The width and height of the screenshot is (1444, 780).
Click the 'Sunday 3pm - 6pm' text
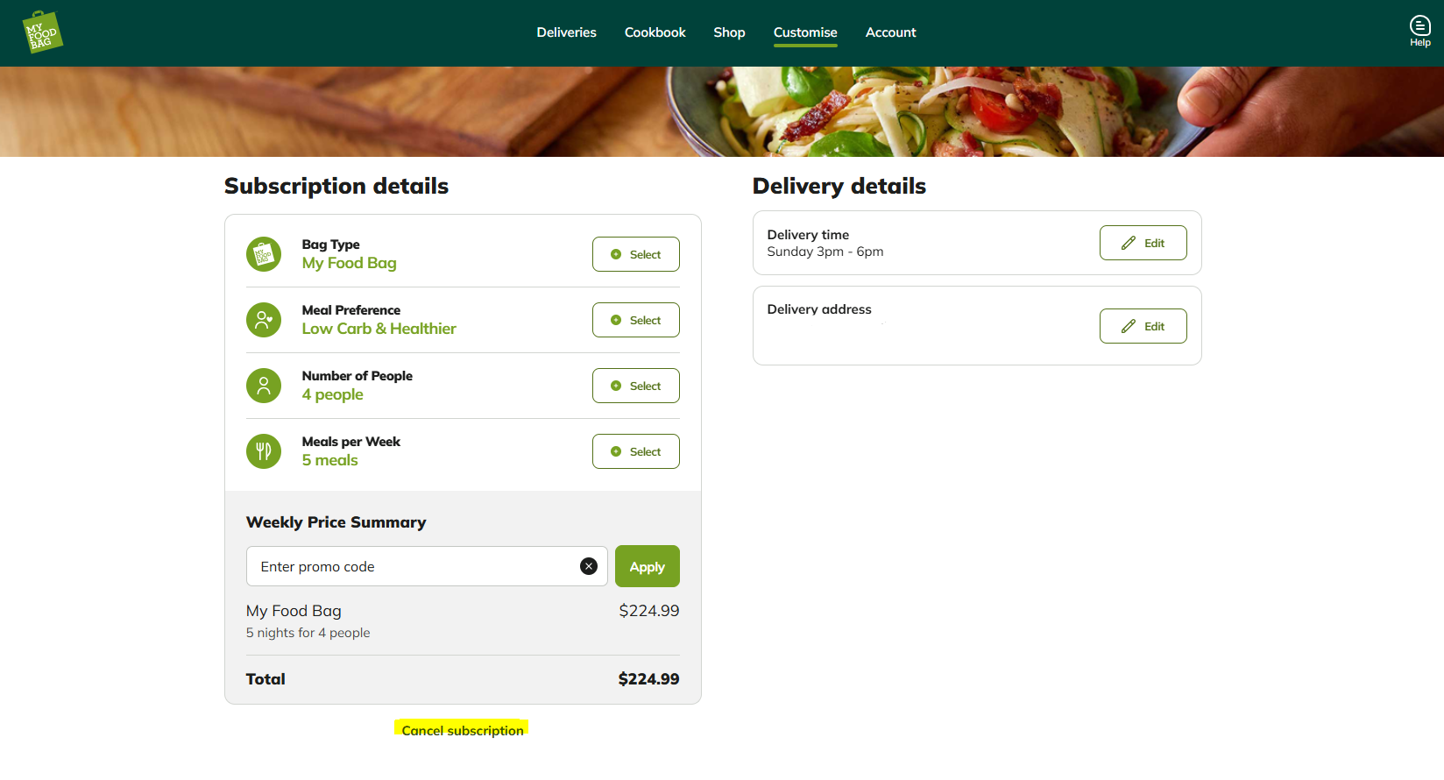[825, 252]
